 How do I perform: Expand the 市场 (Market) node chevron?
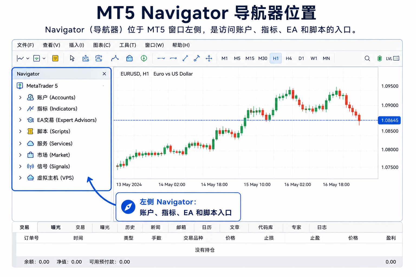coord(20,155)
